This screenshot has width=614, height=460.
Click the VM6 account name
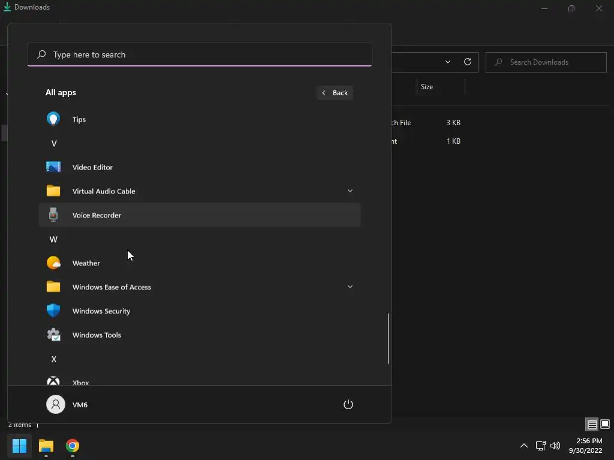pyautogui.click(x=80, y=404)
